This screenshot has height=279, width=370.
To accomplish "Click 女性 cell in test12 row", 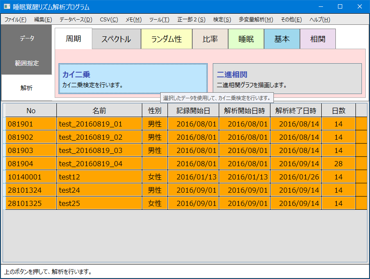I will (155, 176).
